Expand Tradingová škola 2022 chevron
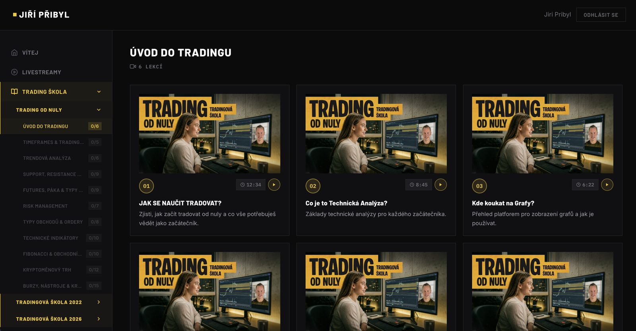The height and width of the screenshot is (331, 636). (99, 302)
